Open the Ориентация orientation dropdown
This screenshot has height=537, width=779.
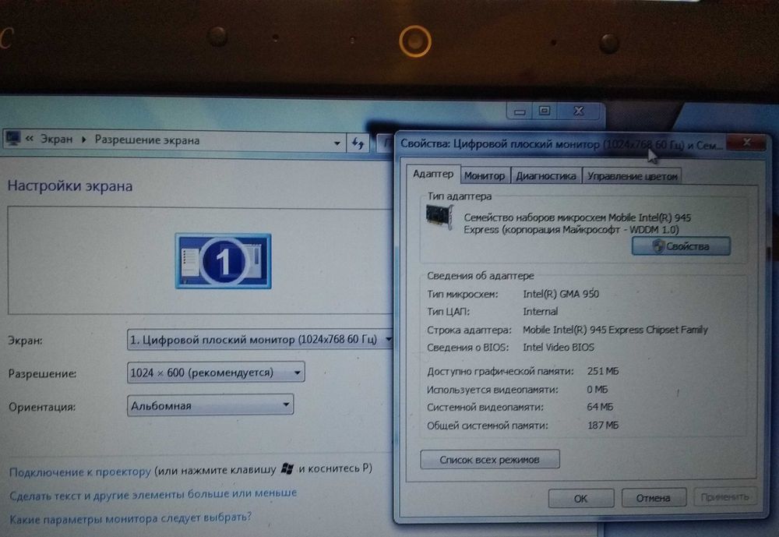[x=210, y=405]
